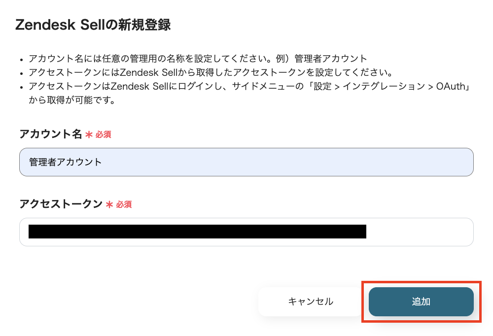The width and height of the screenshot is (493, 336).
Task: Click the アクセストークン field label
Action: pyautogui.click(x=61, y=204)
